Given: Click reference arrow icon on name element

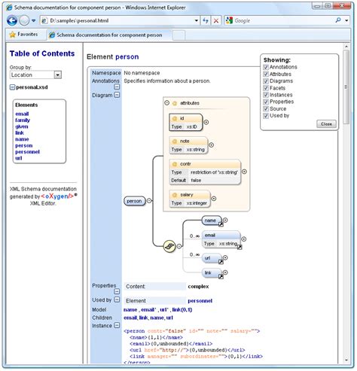Looking at the screenshot, I should pos(221,224).
